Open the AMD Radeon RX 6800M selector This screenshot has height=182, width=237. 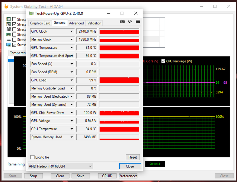[x=60, y=166]
